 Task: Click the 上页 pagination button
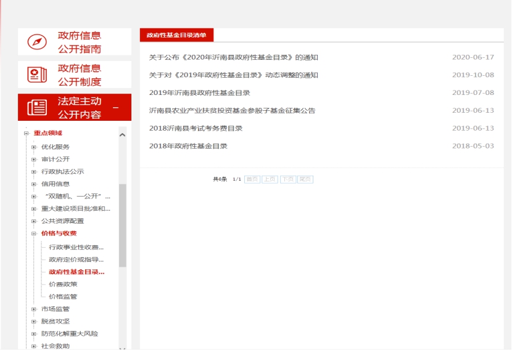(x=270, y=179)
